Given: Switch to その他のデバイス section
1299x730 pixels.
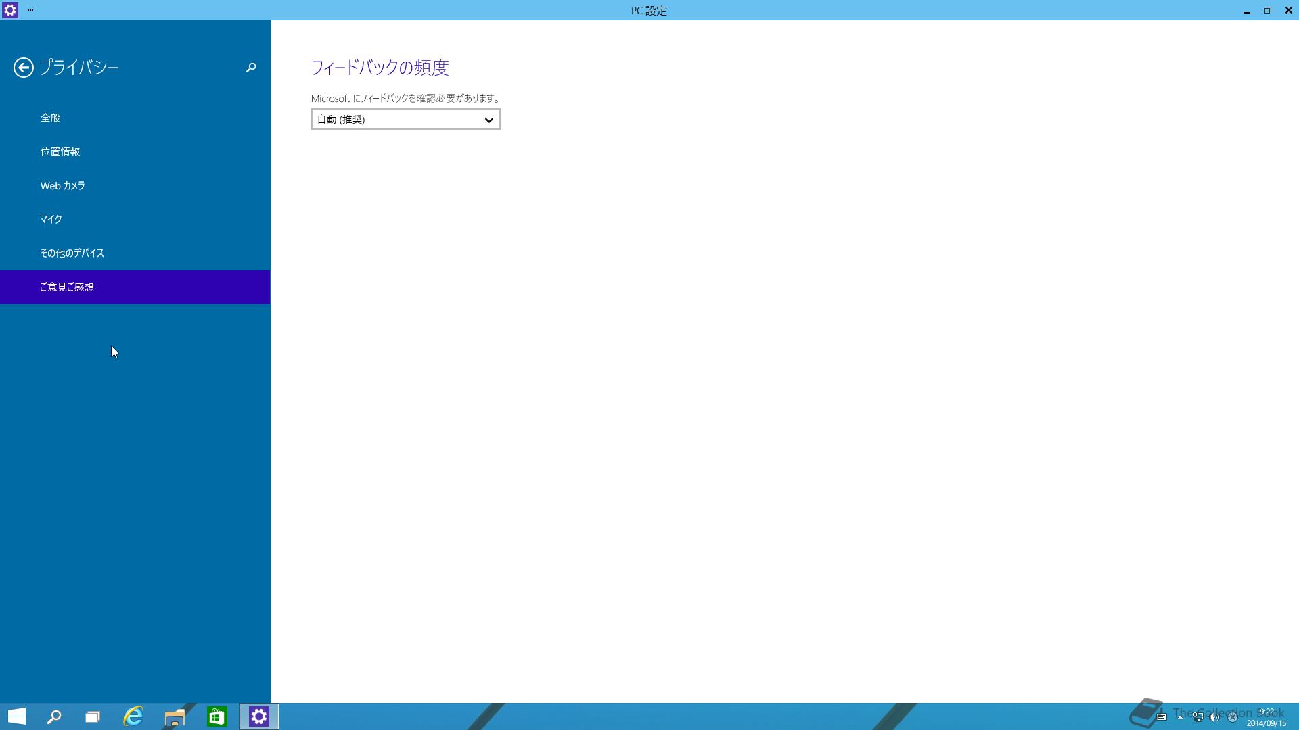Looking at the screenshot, I should pos(135,253).
